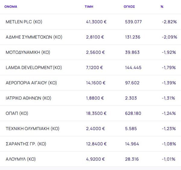Image resolution: width=181 pixels, height=170 pixels.
Task: Click LAMDA DEVELOPMENT volume 144.445
Action: pos(133,68)
